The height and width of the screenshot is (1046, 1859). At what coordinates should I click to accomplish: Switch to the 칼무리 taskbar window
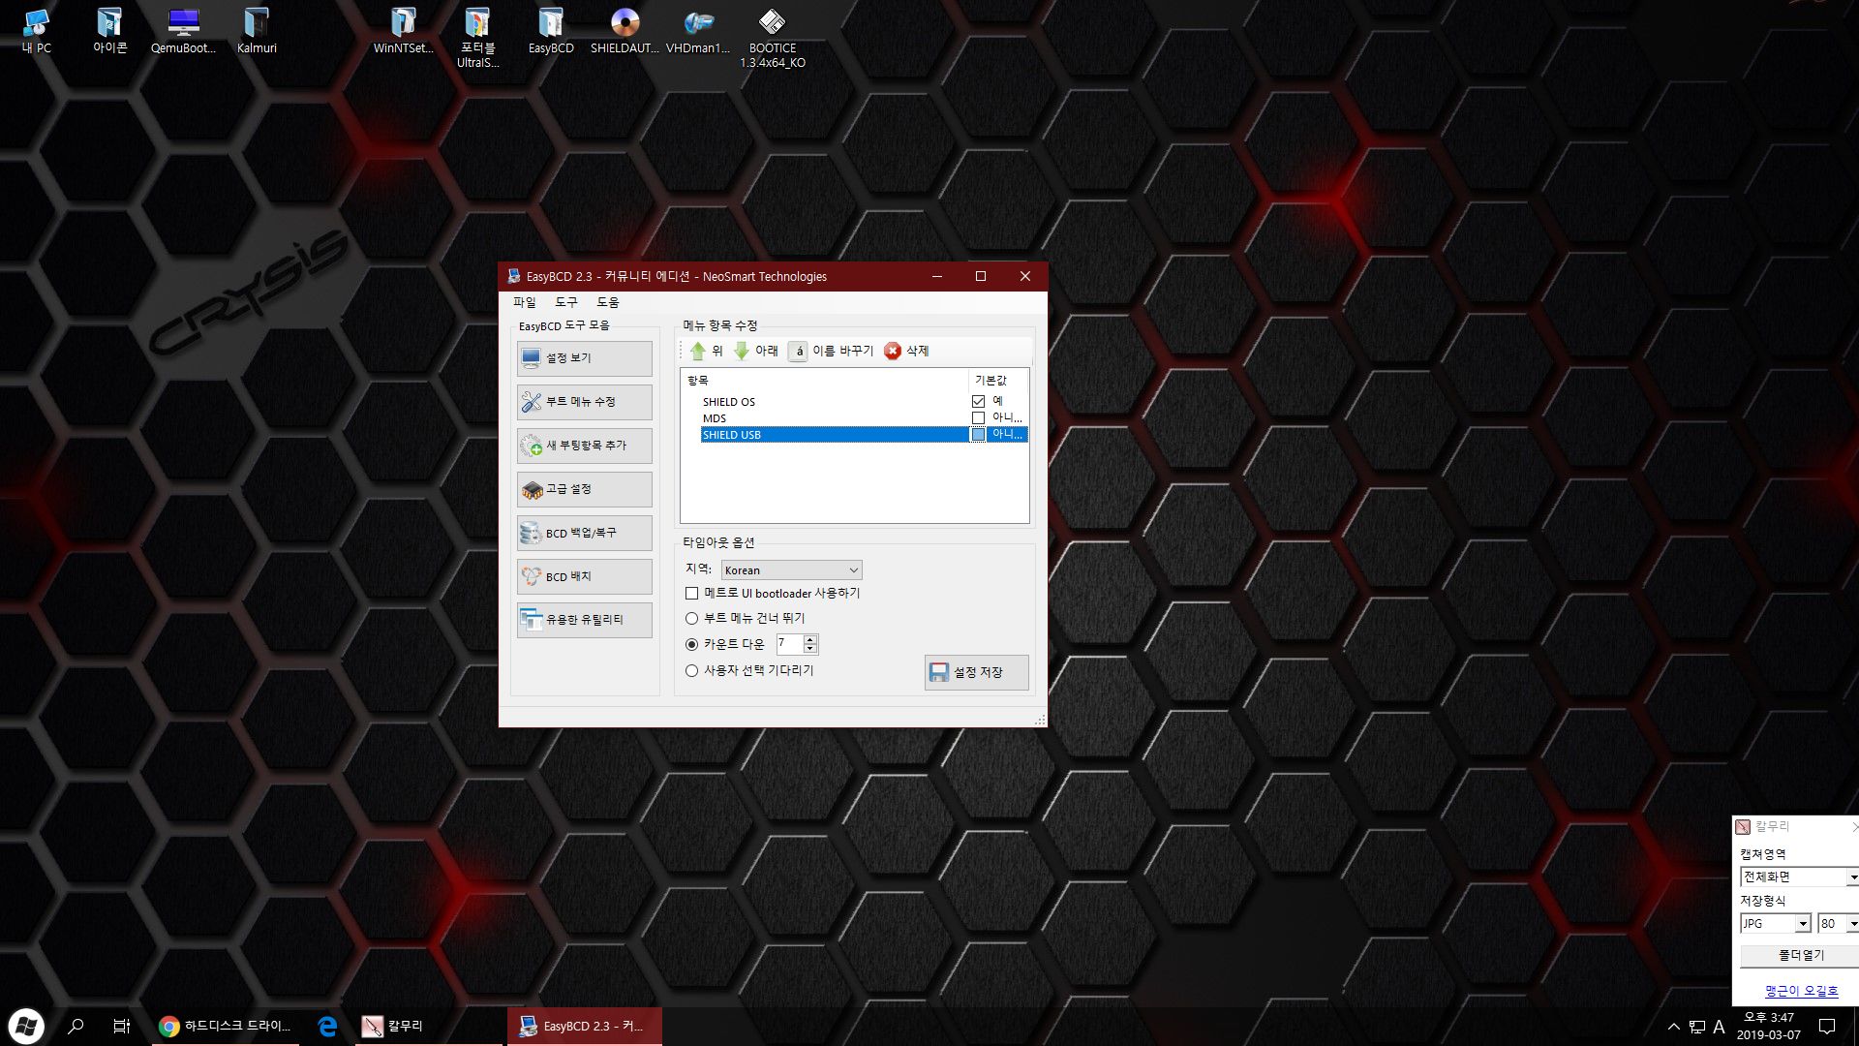pos(429,1027)
